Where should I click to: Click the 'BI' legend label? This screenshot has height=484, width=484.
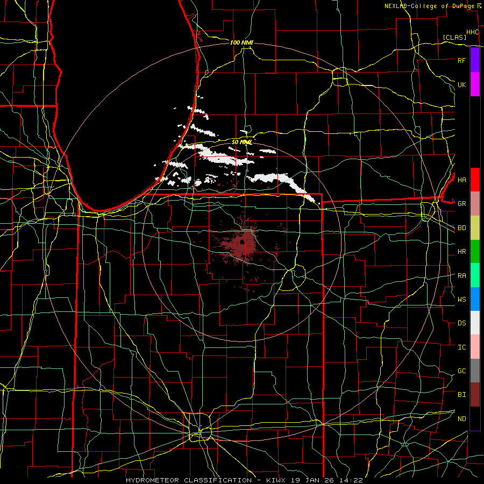point(461,395)
